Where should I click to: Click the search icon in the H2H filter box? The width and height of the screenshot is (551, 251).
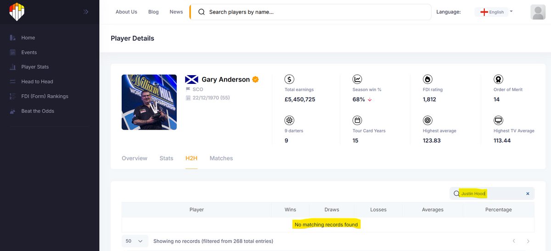click(456, 194)
